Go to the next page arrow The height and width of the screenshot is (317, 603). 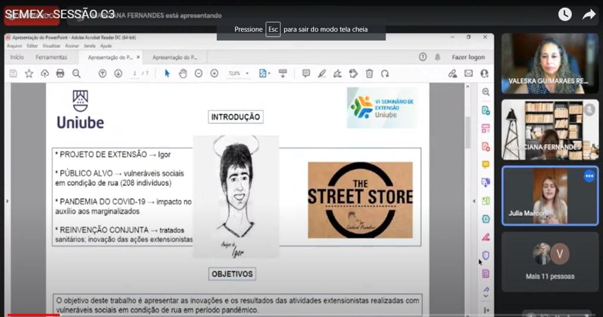[118, 74]
